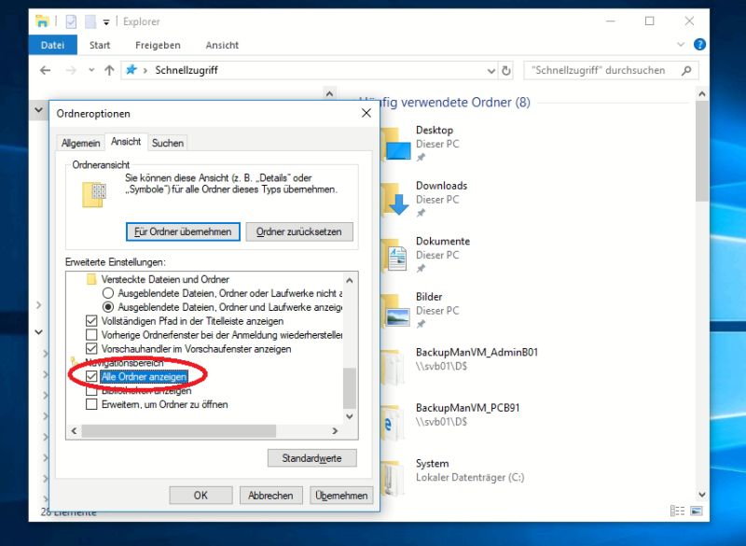Click the 'Für Ordner übernehmen' button
Viewport: 746px width, 546px height.
coord(183,231)
